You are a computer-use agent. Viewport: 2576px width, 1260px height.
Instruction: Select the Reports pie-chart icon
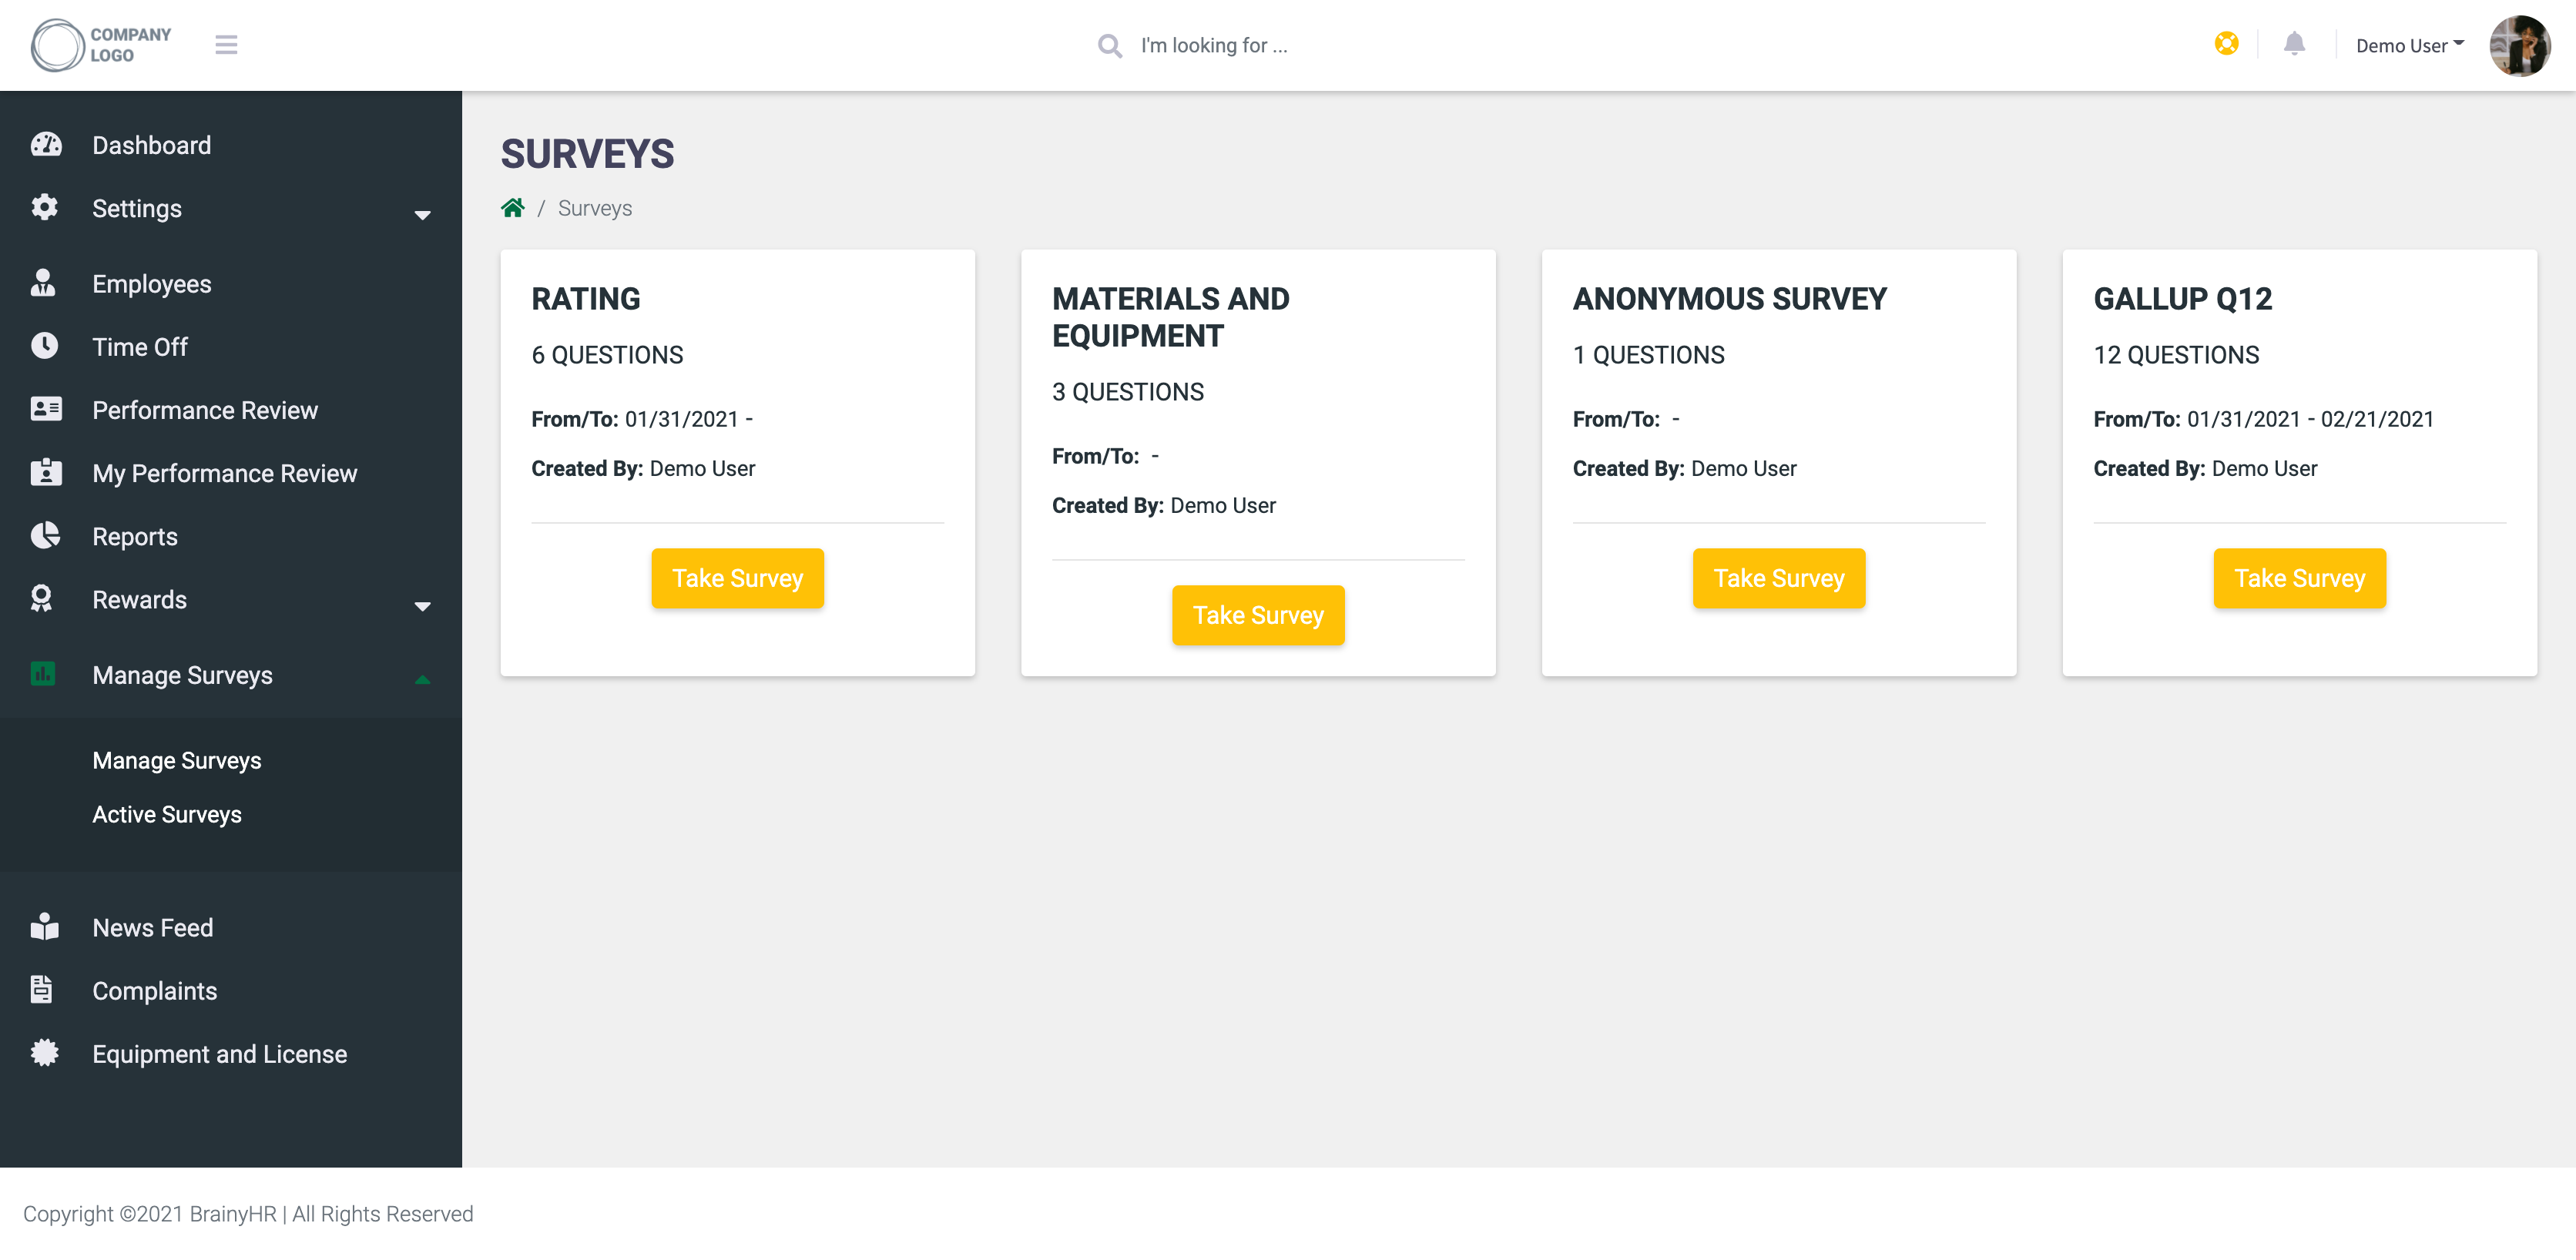pos(45,536)
